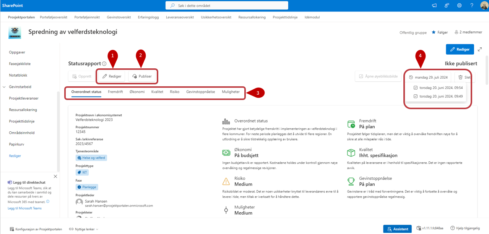Close the Legg til direktechat panel

click(55, 176)
